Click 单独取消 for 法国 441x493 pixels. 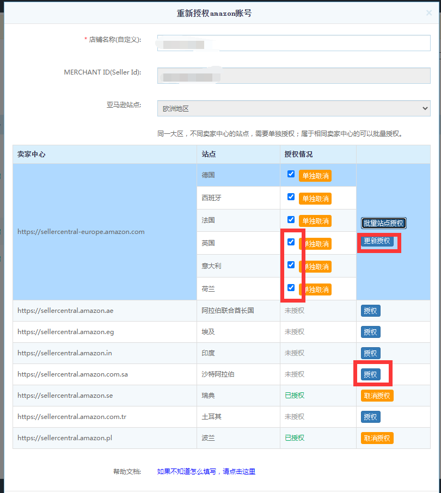coord(315,221)
